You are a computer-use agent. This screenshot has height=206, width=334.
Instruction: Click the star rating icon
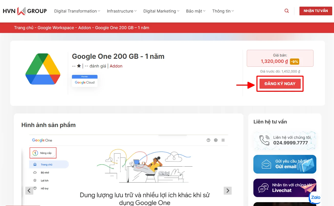pyautogui.click(x=79, y=66)
